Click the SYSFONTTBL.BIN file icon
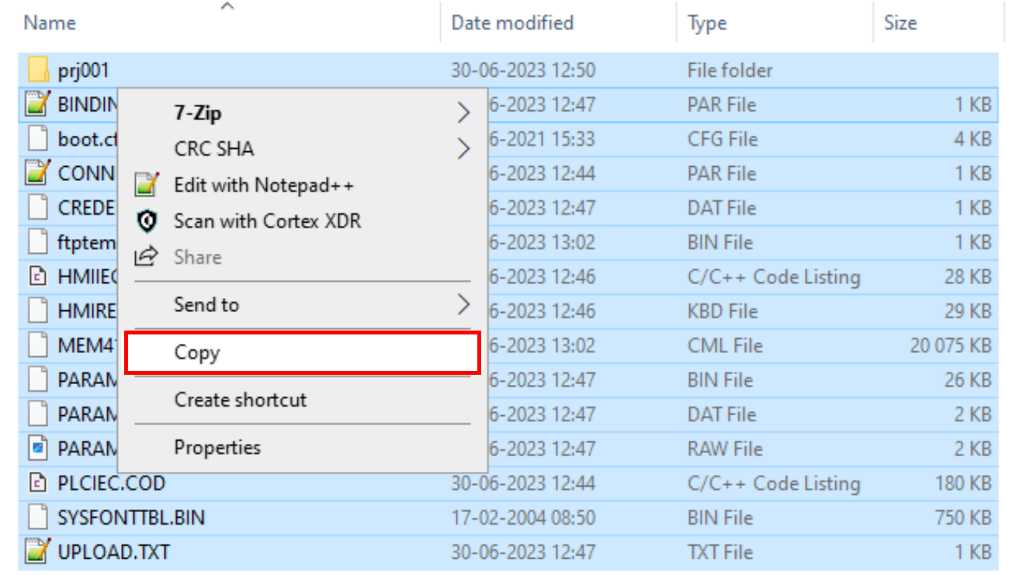Screen dimensions: 1009x575 36,518
